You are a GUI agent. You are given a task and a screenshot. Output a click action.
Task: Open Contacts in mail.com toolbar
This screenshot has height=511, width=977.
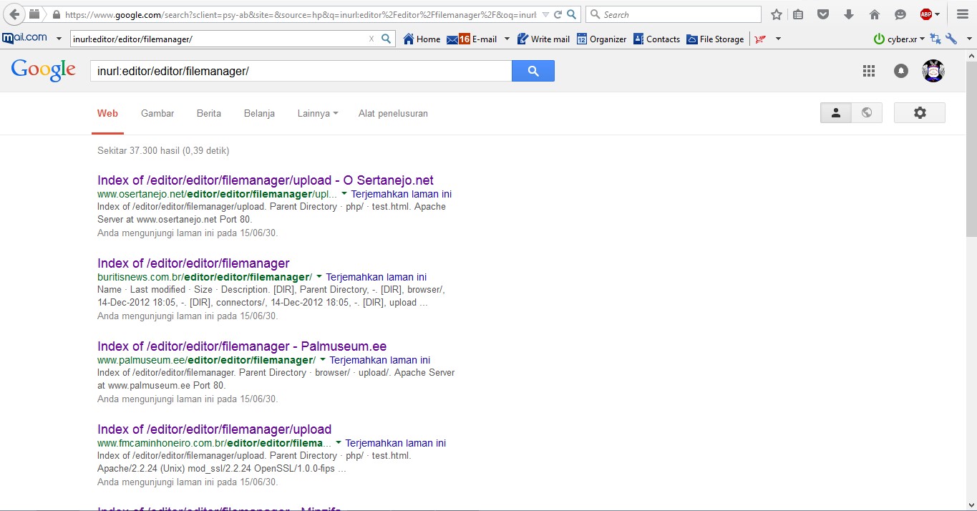click(656, 39)
